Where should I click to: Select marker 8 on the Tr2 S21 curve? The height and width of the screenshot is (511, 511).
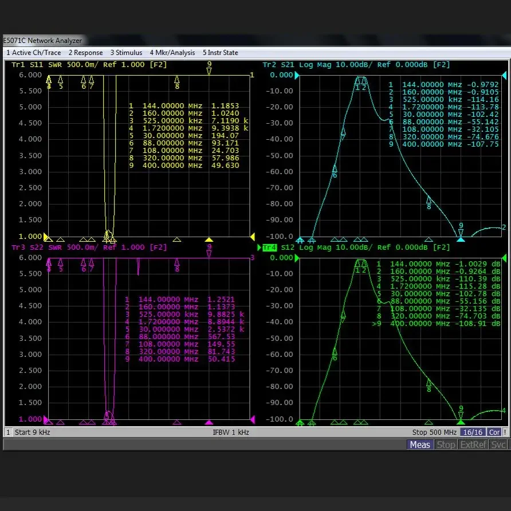pos(429,202)
